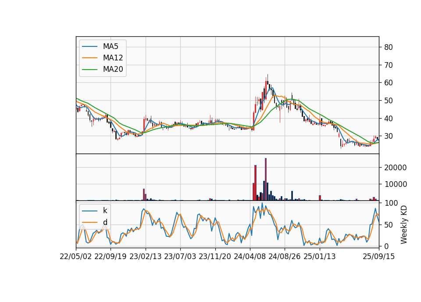
Task: Click the MA5 legend label
Action: click(x=111, y=46)
